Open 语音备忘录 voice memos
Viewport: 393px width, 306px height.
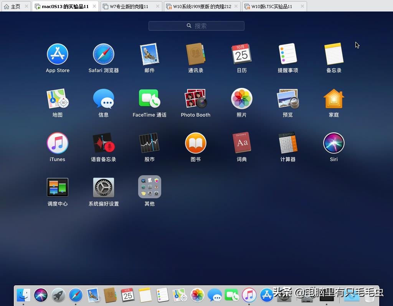point(103,143)
